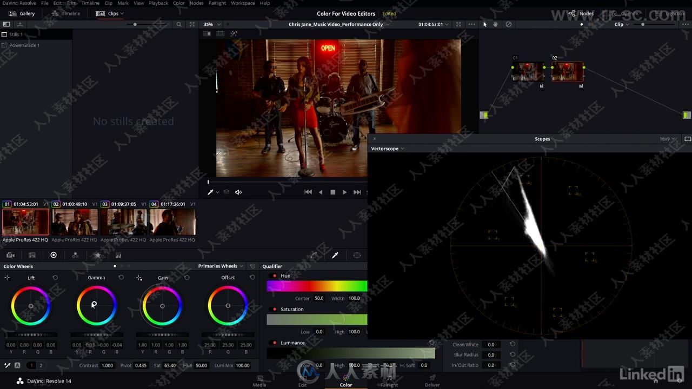Reset the Offset color wheel

[252, 278]
